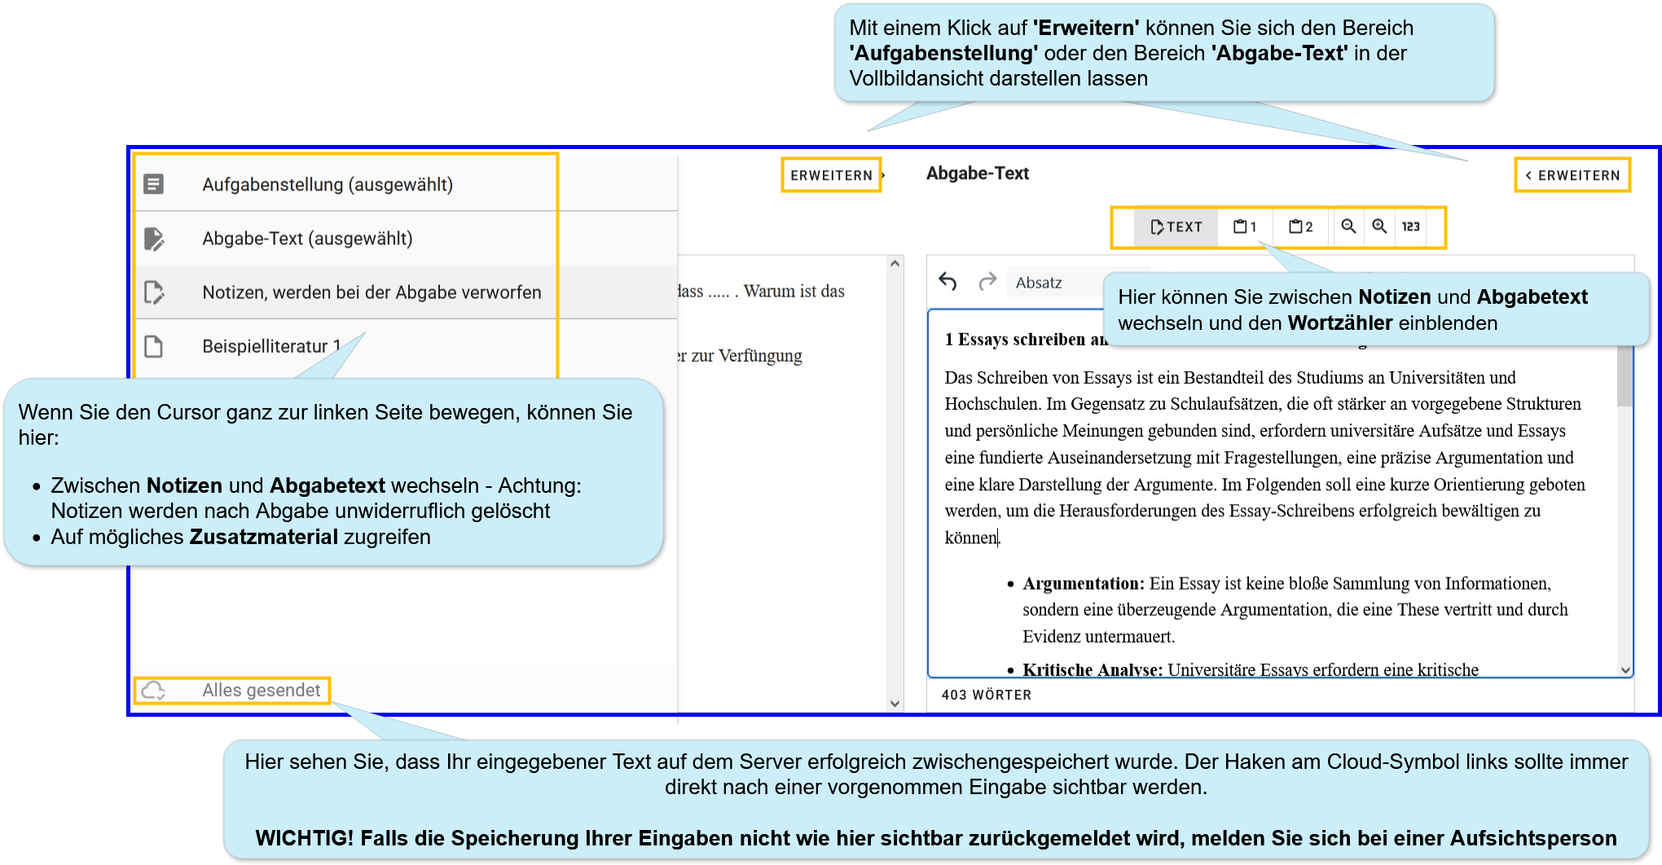Expand the Aufgabenstellung panel with ERWEITERN
The image size is (1662, 865).
pyautogui.click(x=831, y=175)
